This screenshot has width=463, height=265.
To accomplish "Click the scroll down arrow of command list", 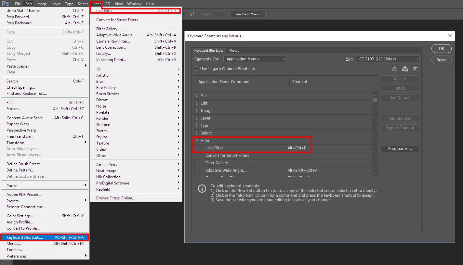I will pos(375,174).
